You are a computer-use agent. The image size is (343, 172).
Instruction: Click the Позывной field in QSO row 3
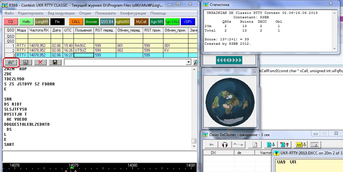(84, 55)
